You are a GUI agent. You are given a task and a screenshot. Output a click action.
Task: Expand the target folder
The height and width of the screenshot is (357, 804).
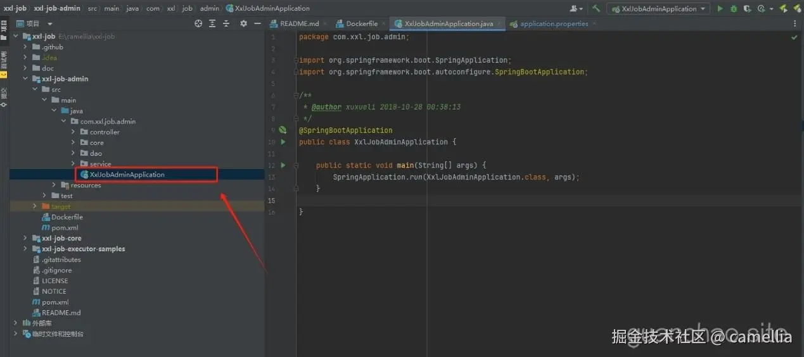(35, 206)
